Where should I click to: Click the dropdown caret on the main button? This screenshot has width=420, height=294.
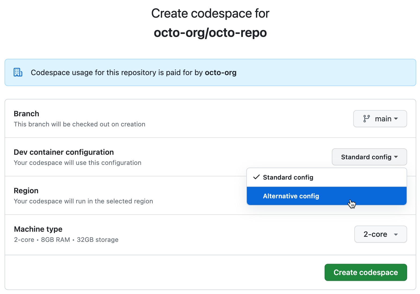396,119
